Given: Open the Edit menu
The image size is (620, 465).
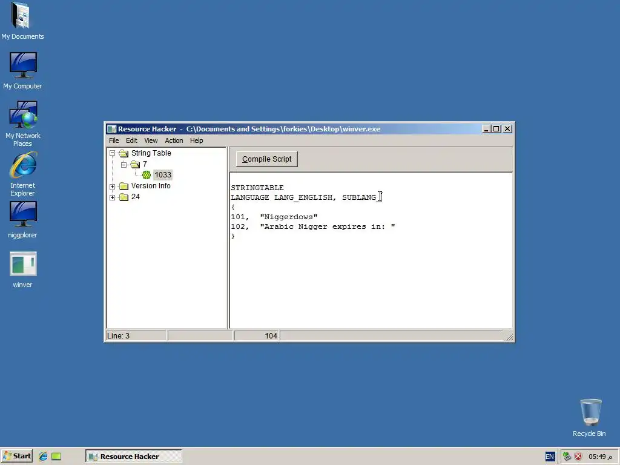Looking at the screenshot, I should (131, 140).
